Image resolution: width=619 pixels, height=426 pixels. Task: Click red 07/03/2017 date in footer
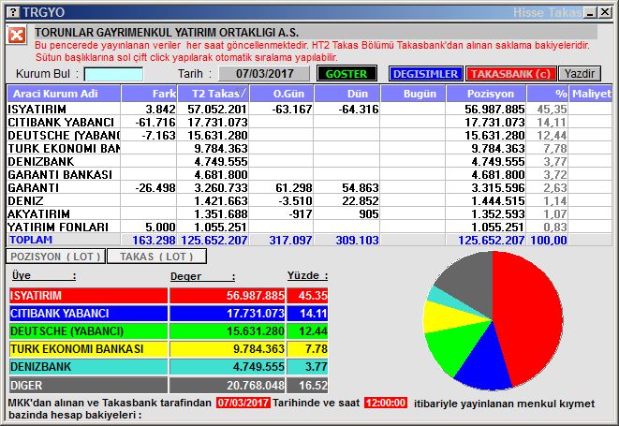(243, 403)
